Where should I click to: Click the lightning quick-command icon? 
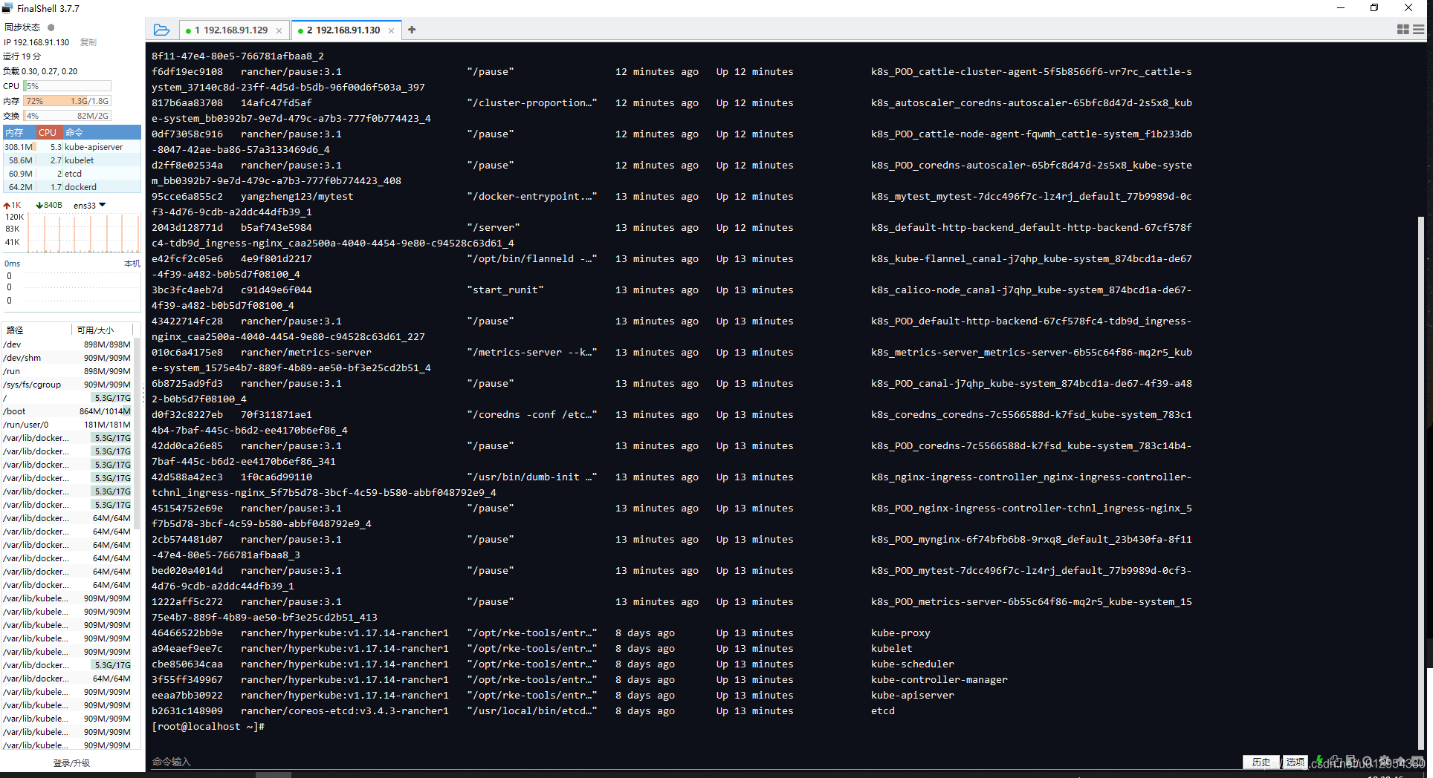click(1319, 762)
